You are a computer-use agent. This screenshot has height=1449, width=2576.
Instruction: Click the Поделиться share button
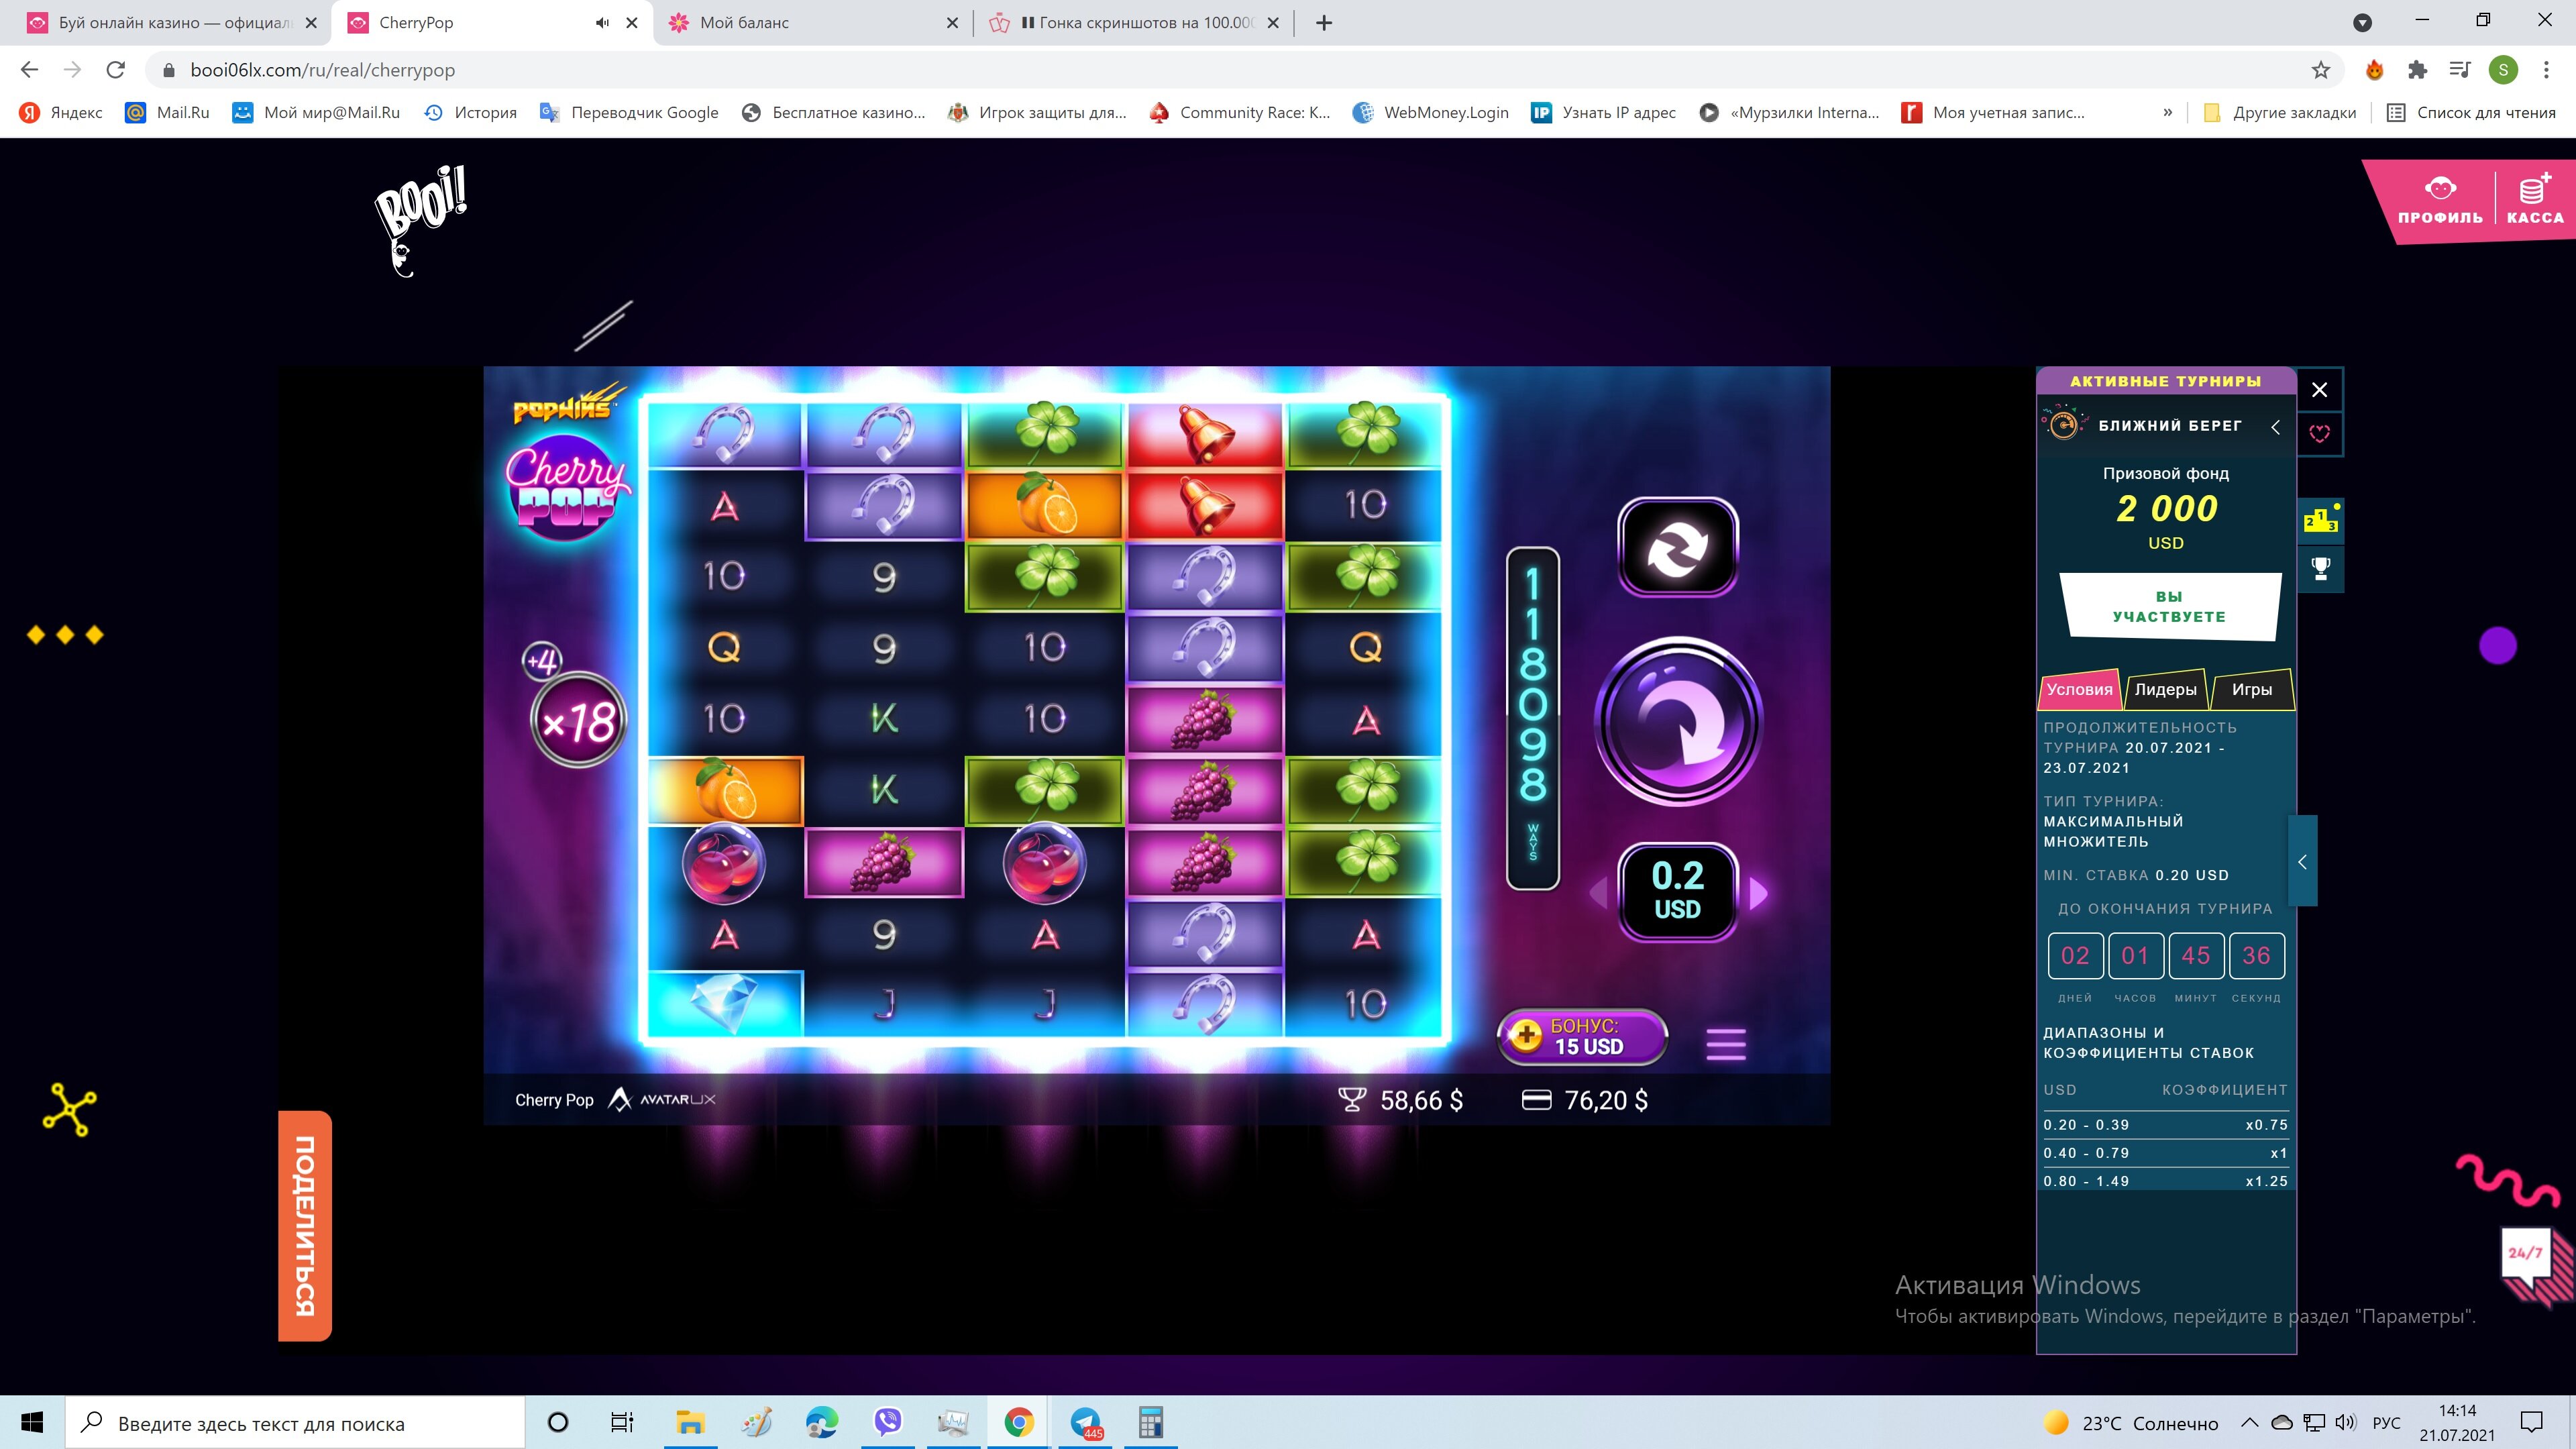pyautogui.click(x=305, y=1225)
